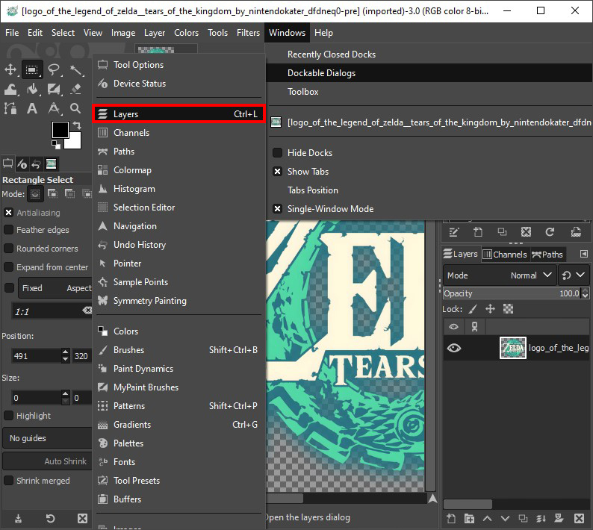
Task: Lock position and size cross icon
Action: coord(490,309)
